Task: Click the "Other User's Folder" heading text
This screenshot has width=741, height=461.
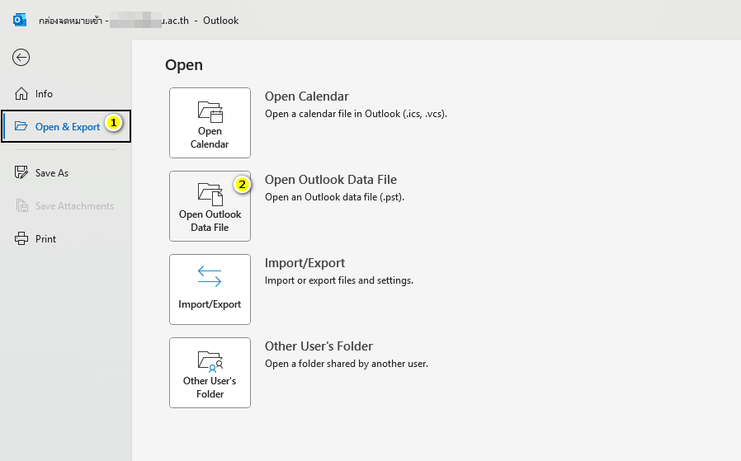Action: (x=319, y=346)
